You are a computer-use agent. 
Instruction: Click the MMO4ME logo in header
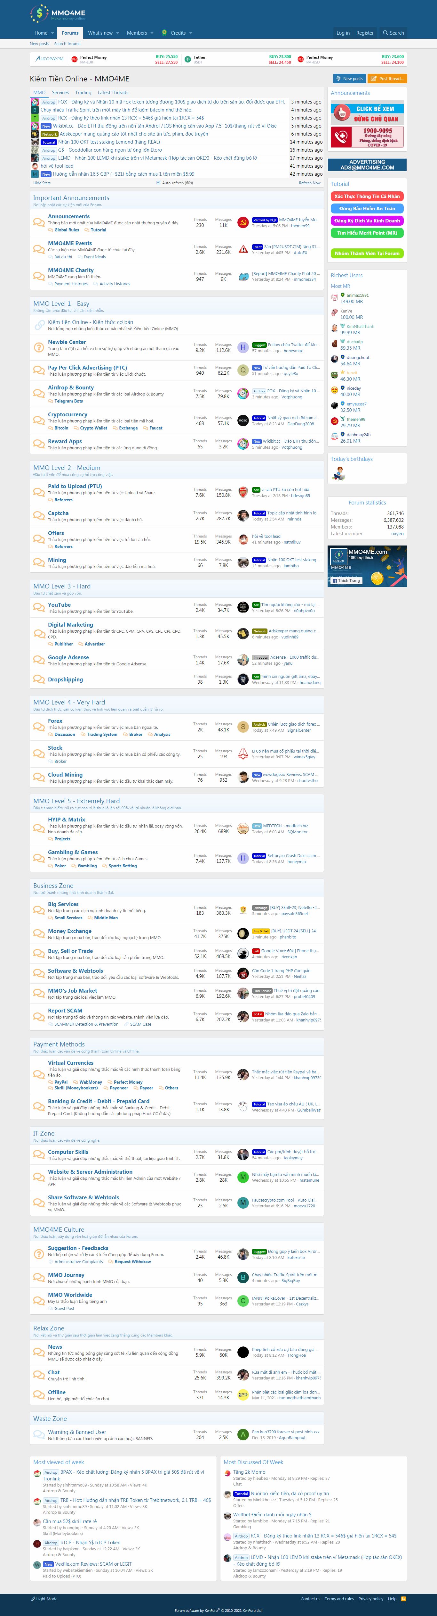point(58,13)
